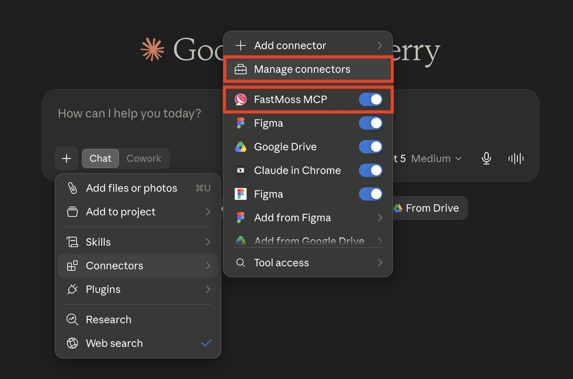
Task: Expand the Add to project chevron
Action: [x=208, y=212]
